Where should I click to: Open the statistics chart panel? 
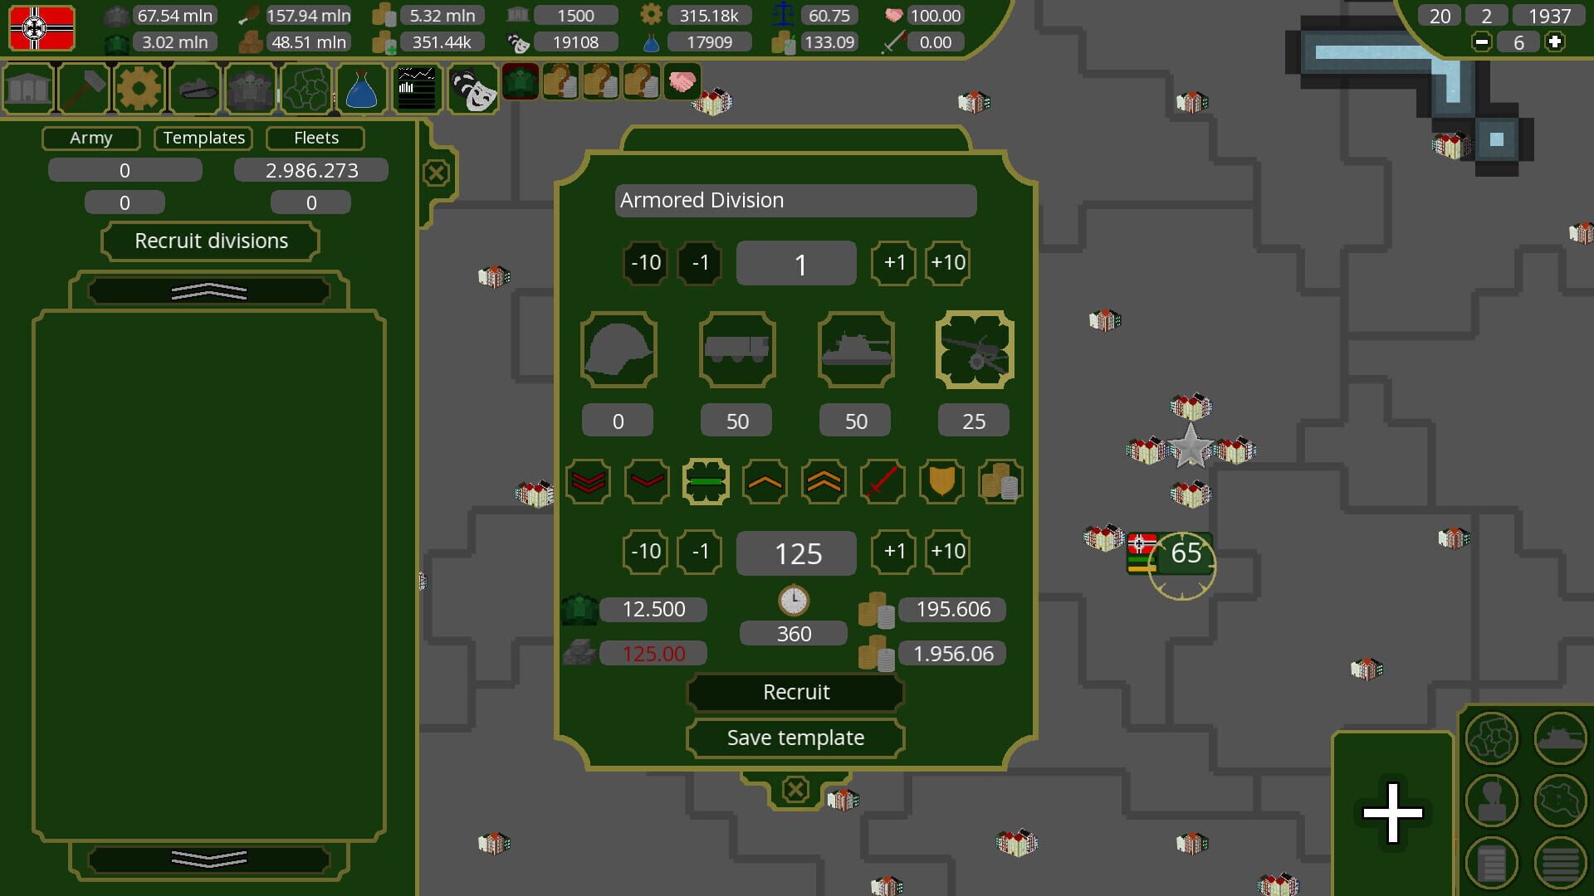point(416,86)
